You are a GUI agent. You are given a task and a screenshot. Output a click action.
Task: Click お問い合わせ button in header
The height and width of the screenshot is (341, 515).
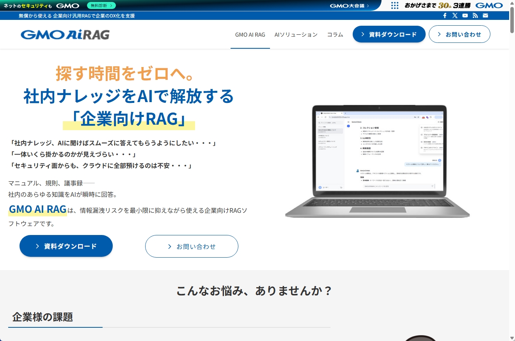pos(460,34)
